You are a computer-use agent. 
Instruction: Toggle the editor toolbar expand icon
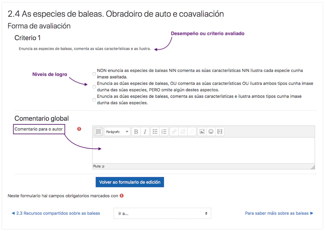(98, 132)
